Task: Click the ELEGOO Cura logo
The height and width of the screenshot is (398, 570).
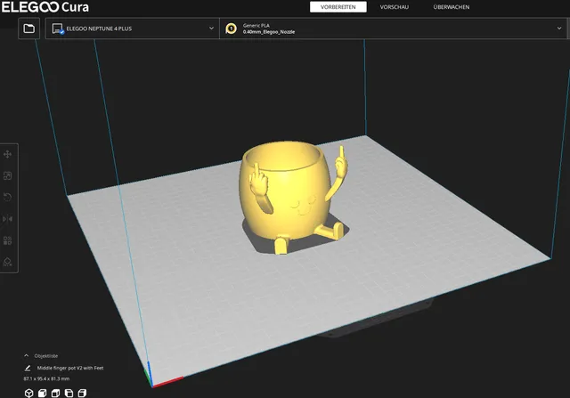Action: tap(45, 7)
